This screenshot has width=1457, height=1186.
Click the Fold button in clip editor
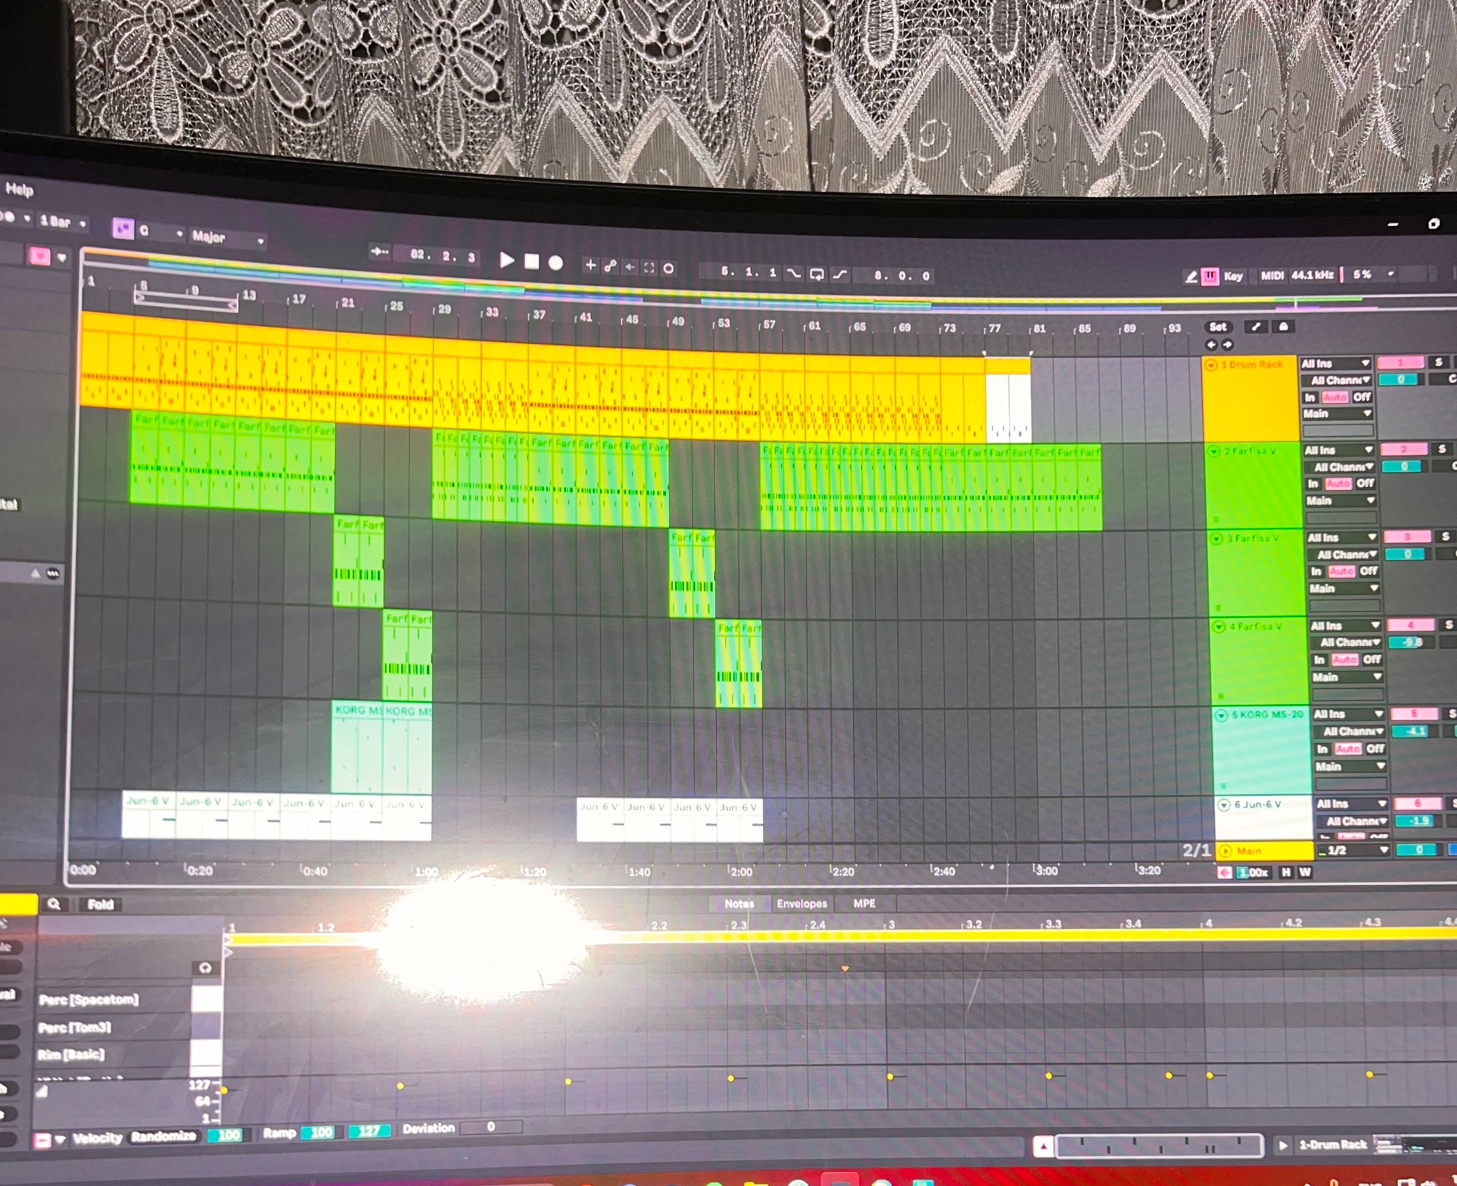(x=100, y=905)
